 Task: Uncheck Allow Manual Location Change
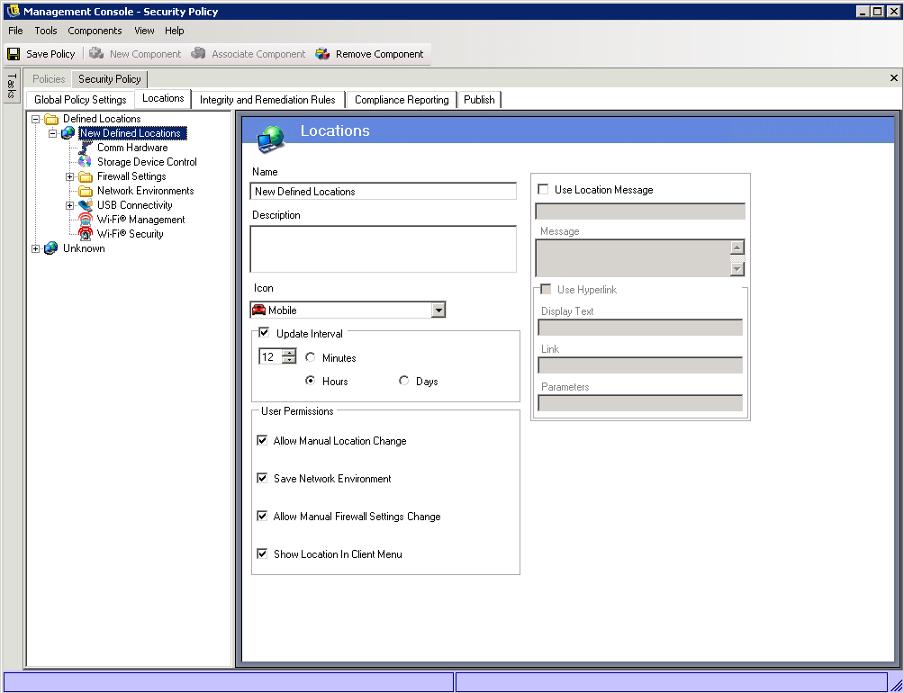262,440
